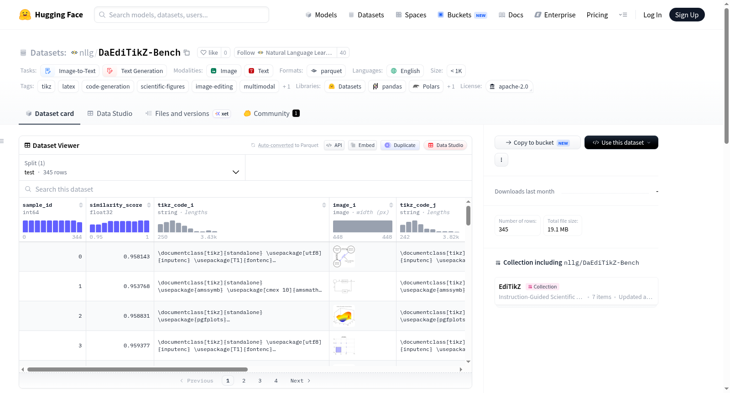Click the Polars library tag
The height and width of the screenshot is (393, 730).
click(426, 86)
